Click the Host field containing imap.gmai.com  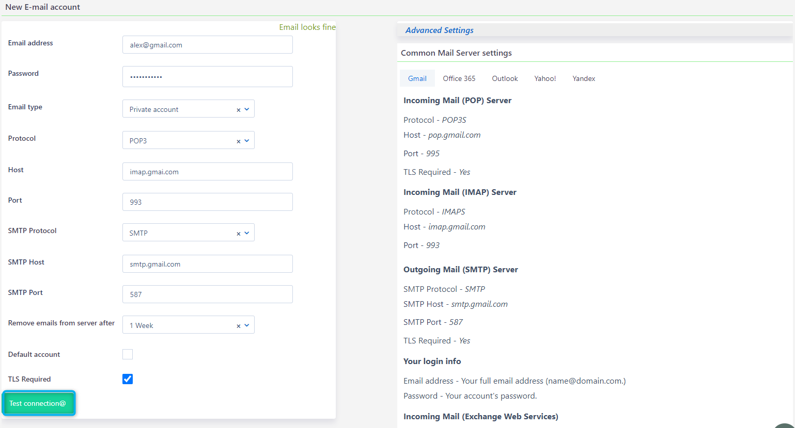(208, 172)
